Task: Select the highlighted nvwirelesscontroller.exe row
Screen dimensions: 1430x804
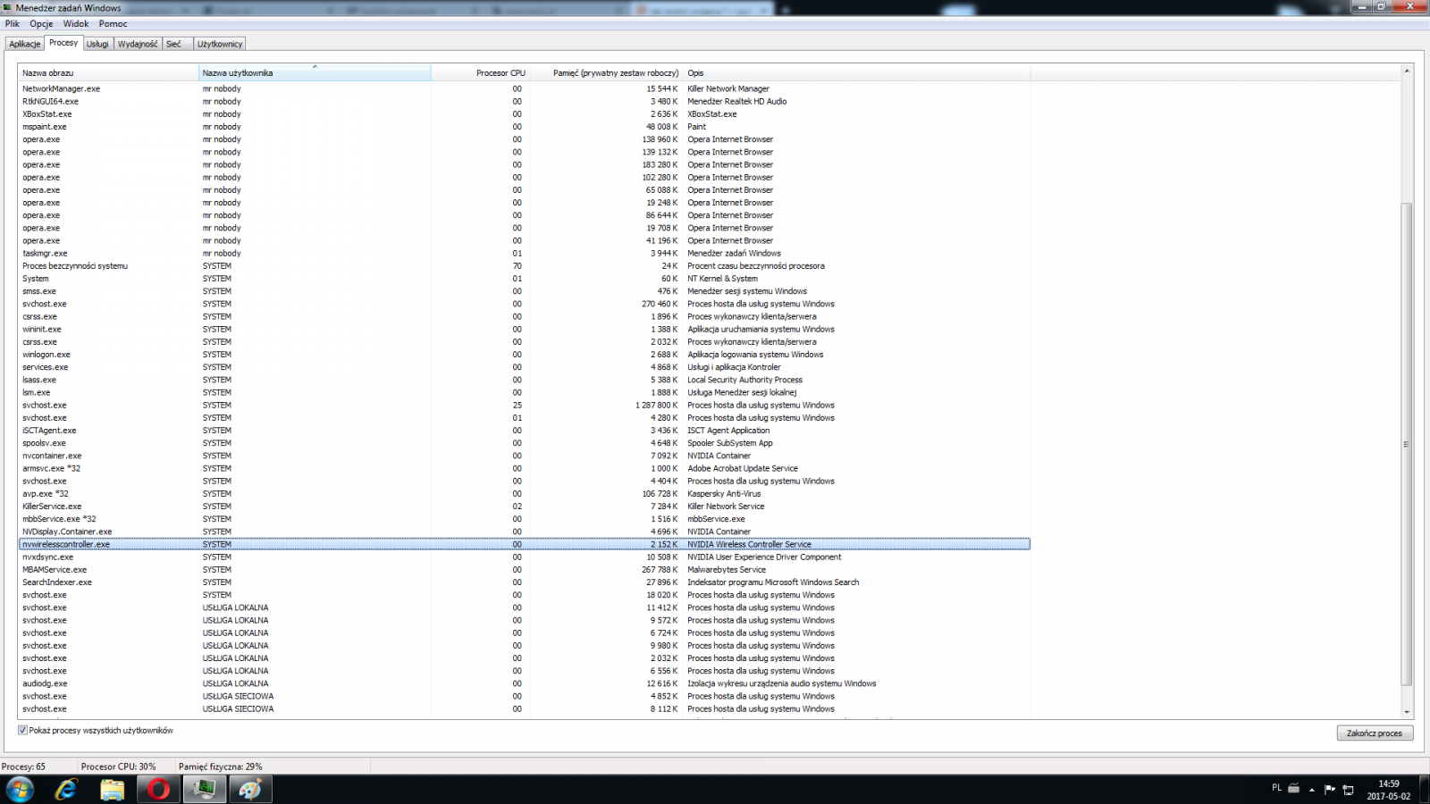Action: point(524,544)
